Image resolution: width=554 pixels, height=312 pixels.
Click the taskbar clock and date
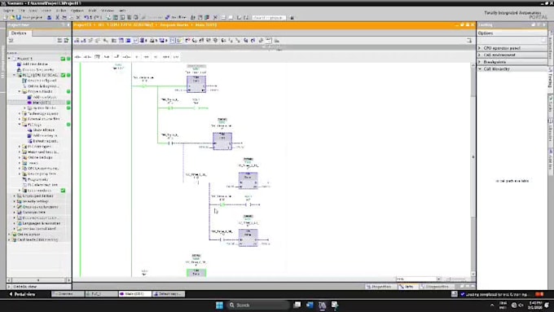(535, 305)
